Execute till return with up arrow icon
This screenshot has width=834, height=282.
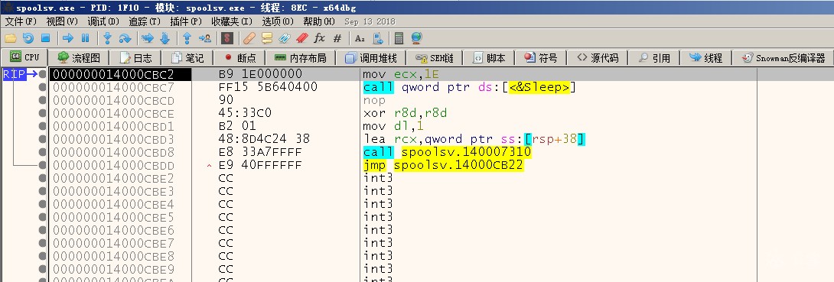(x=187, y=38)
